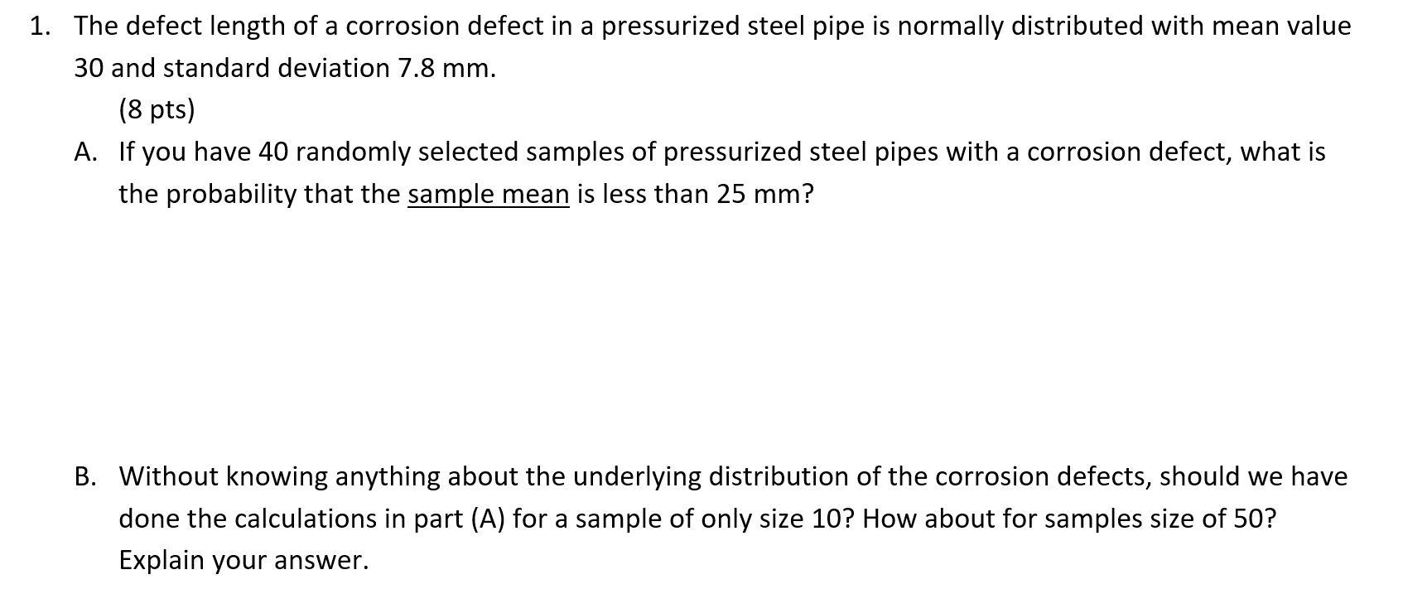Viewport: 1403px width, 589px height.
Task: Click the words "mean value" in first line
Action: tap(1281, 27)
